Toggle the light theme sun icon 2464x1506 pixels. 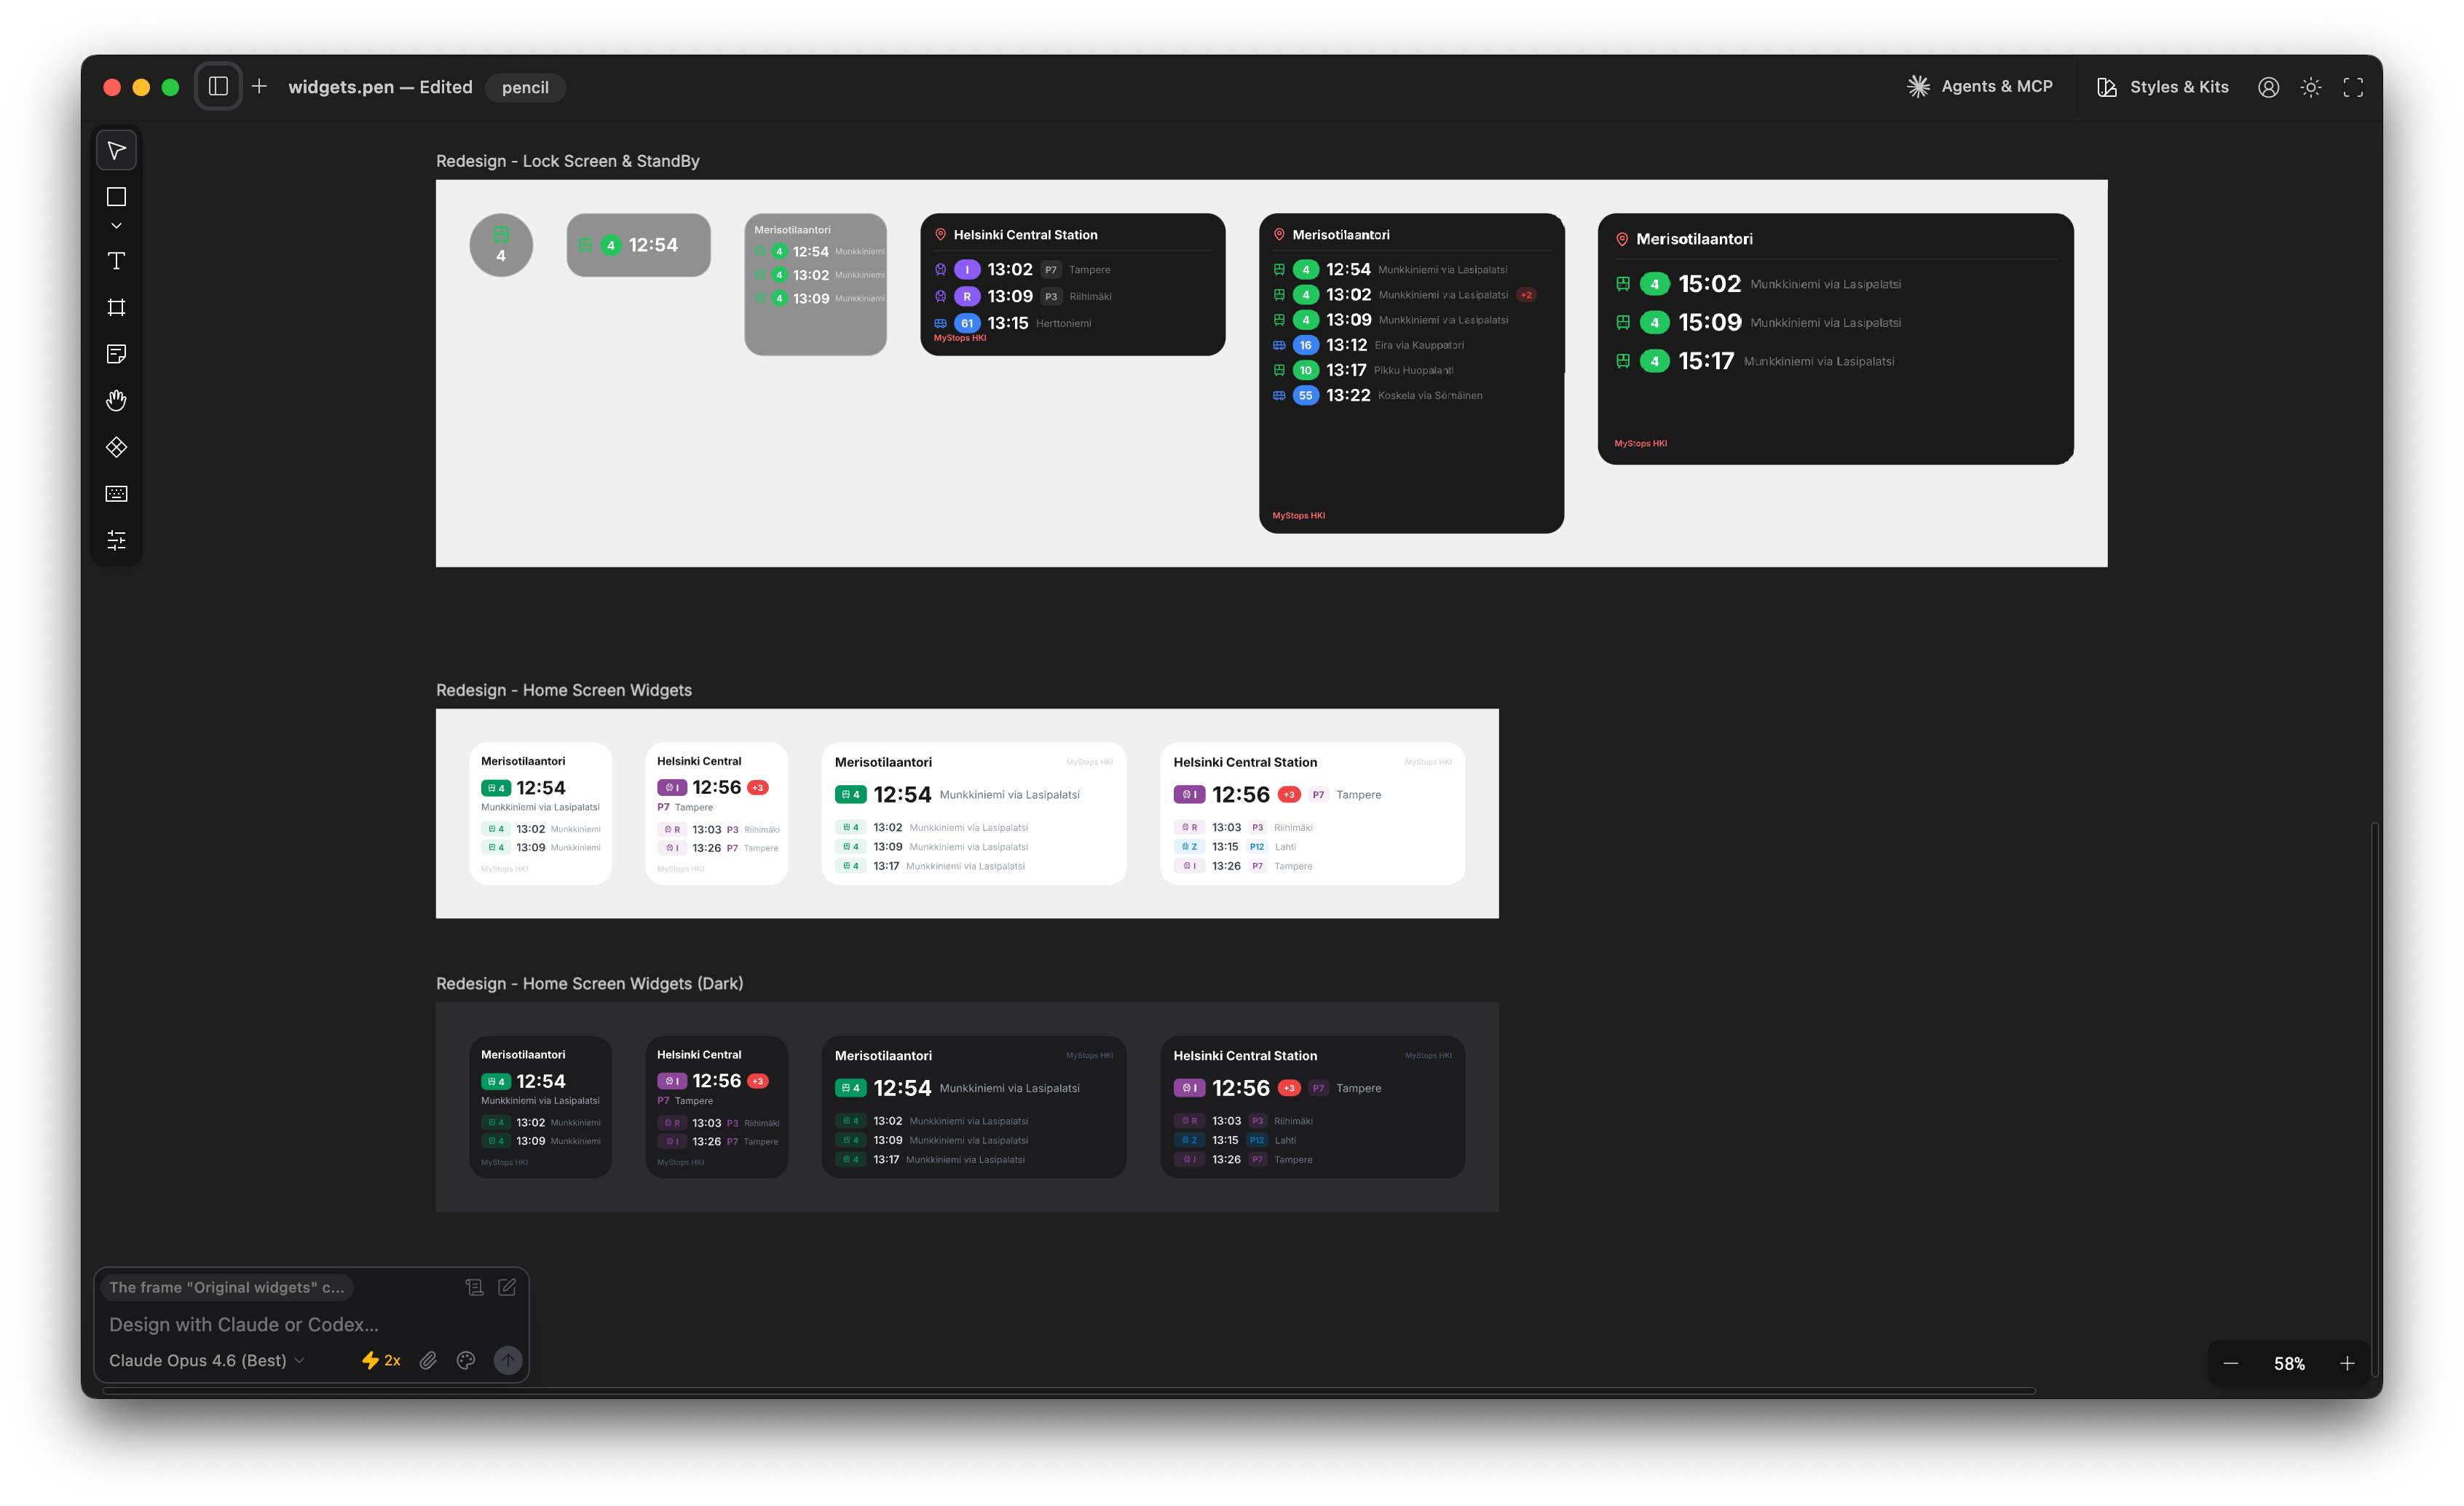[x=2310, y=87]
